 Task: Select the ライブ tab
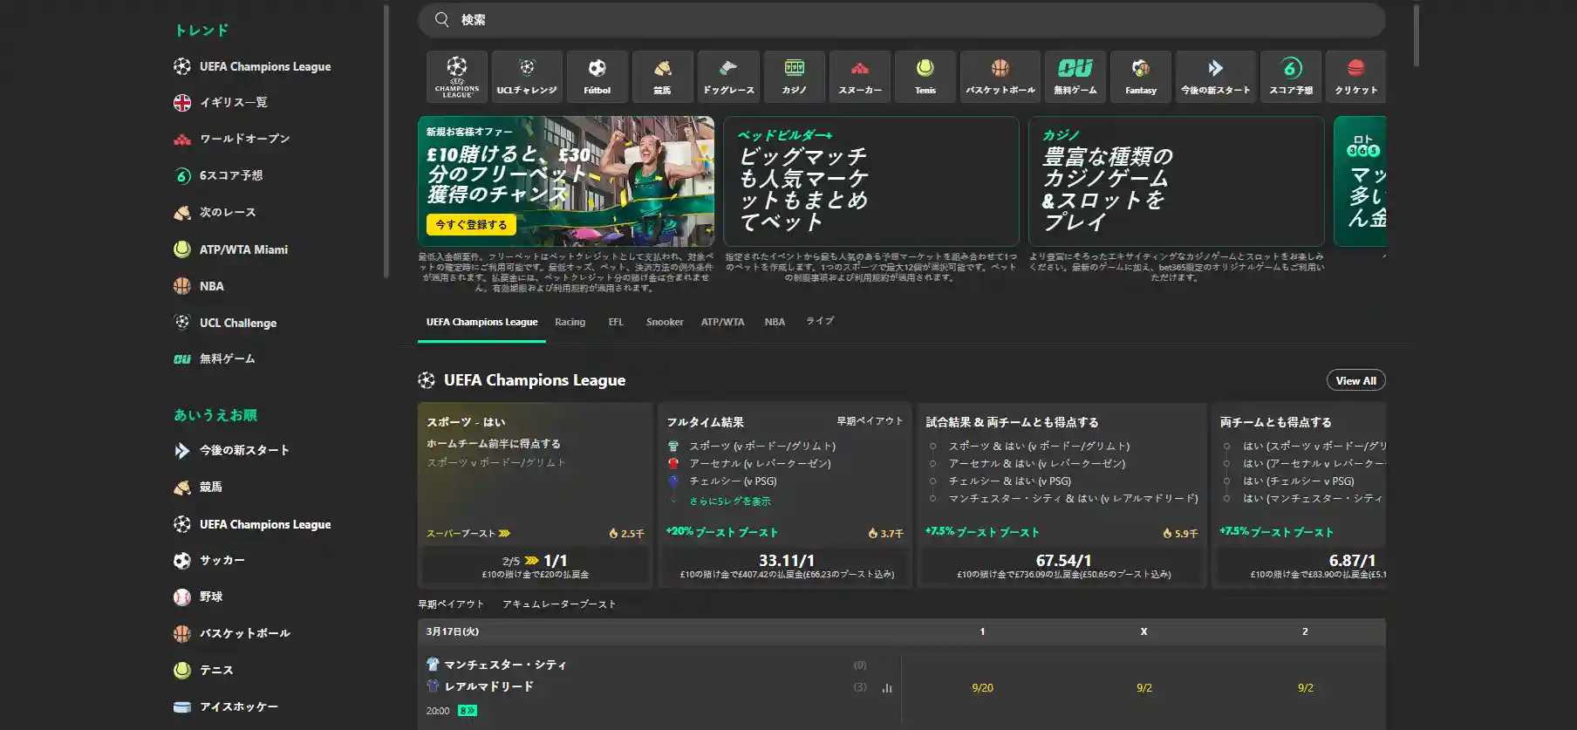point(820,321)
